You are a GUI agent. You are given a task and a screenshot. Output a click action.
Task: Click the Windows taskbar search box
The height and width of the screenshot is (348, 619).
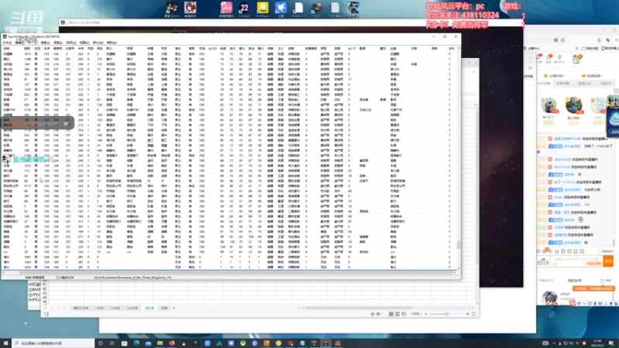[x=53, y=343]
